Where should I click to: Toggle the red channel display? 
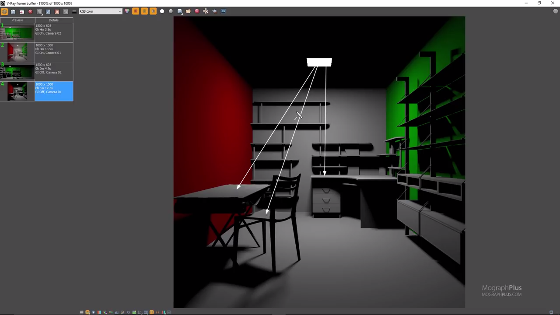[x=136, y=11]
